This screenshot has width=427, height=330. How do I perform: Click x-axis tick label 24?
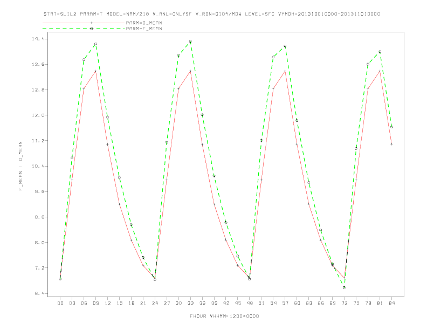[x=155, y=303]
